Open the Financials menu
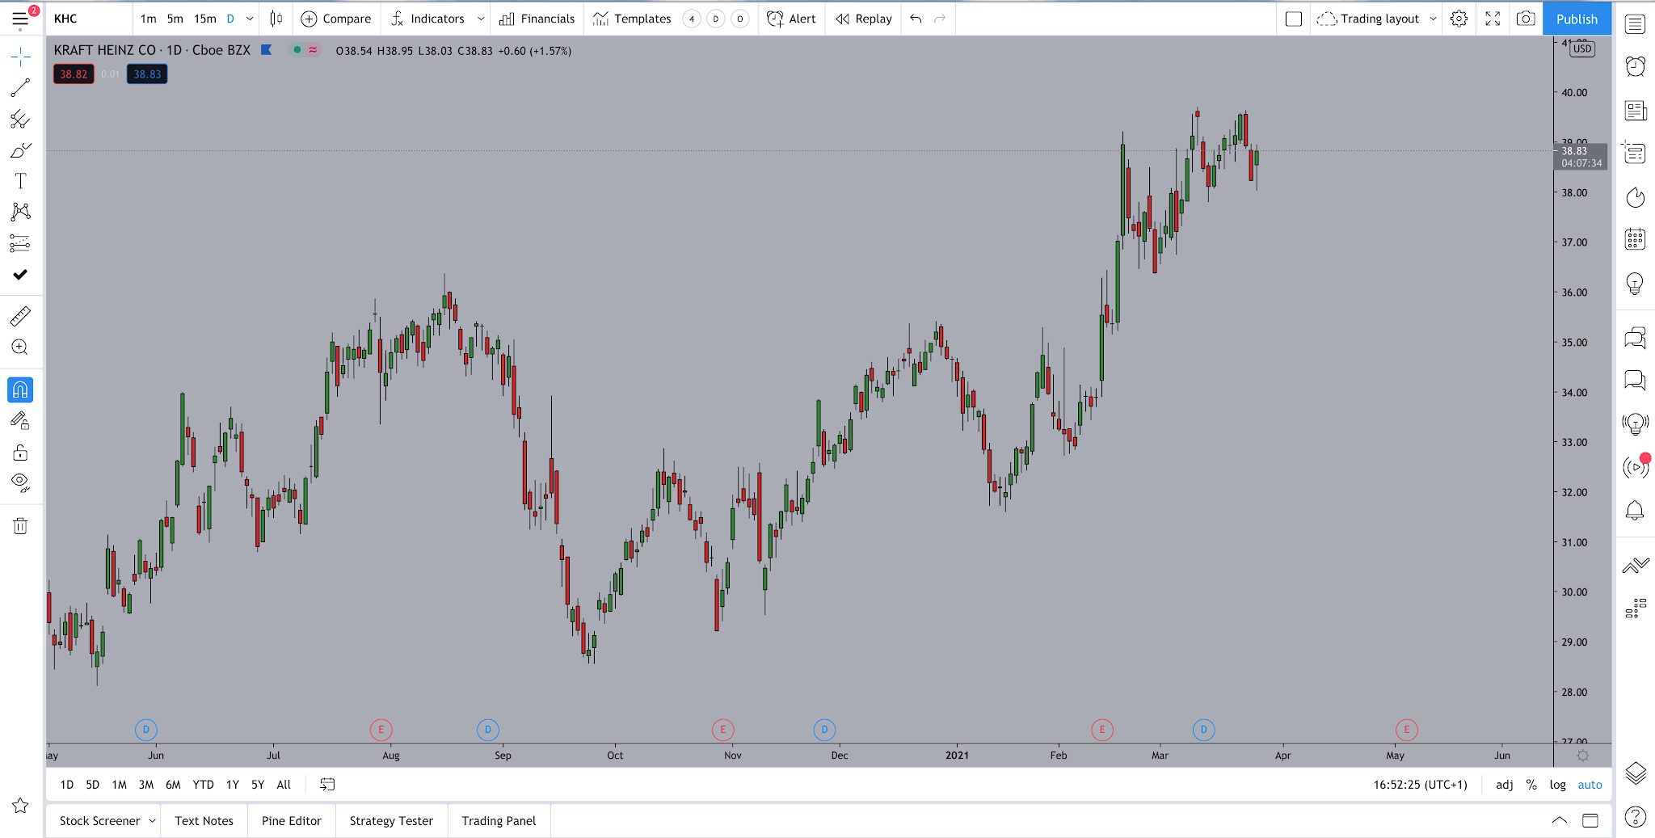 click(x=537, y=19)
